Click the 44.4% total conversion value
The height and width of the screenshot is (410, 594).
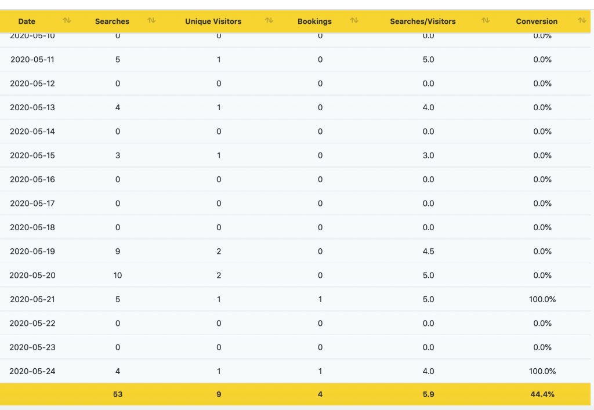[x=542, y=394]
